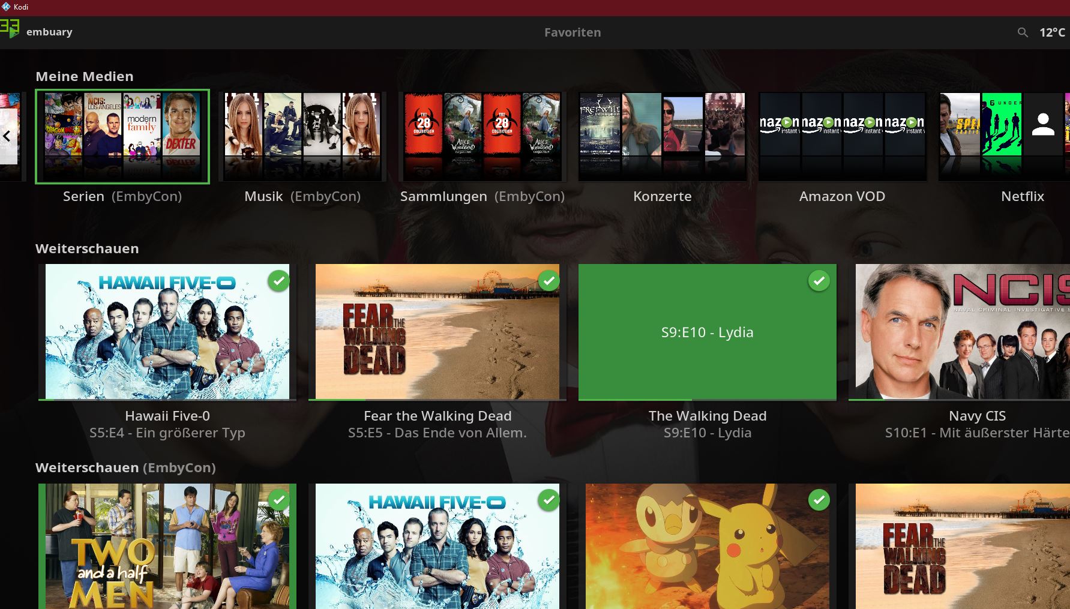The height and width of the screenshot is (609, 1070).
Task: Click watched checkmark on Fear the Walking Dead
Action: [x=549, y=280]
